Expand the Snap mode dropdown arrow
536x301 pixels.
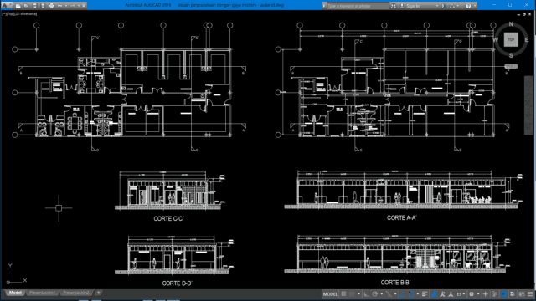coord(358,293)
